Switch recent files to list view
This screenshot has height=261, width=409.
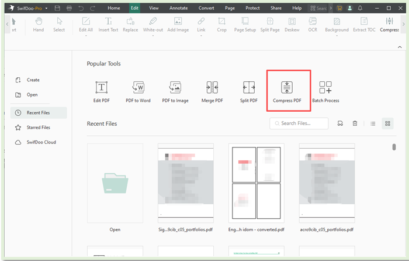[x=373, y=123]
